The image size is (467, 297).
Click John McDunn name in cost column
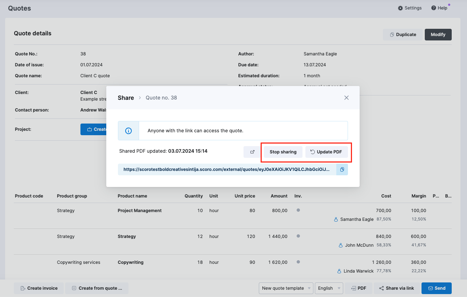[x=359, y=245]
